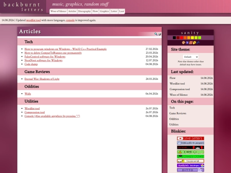Click the cookie icon under sanity
This screenshot has height=173, width=231.
coord(184,43)
